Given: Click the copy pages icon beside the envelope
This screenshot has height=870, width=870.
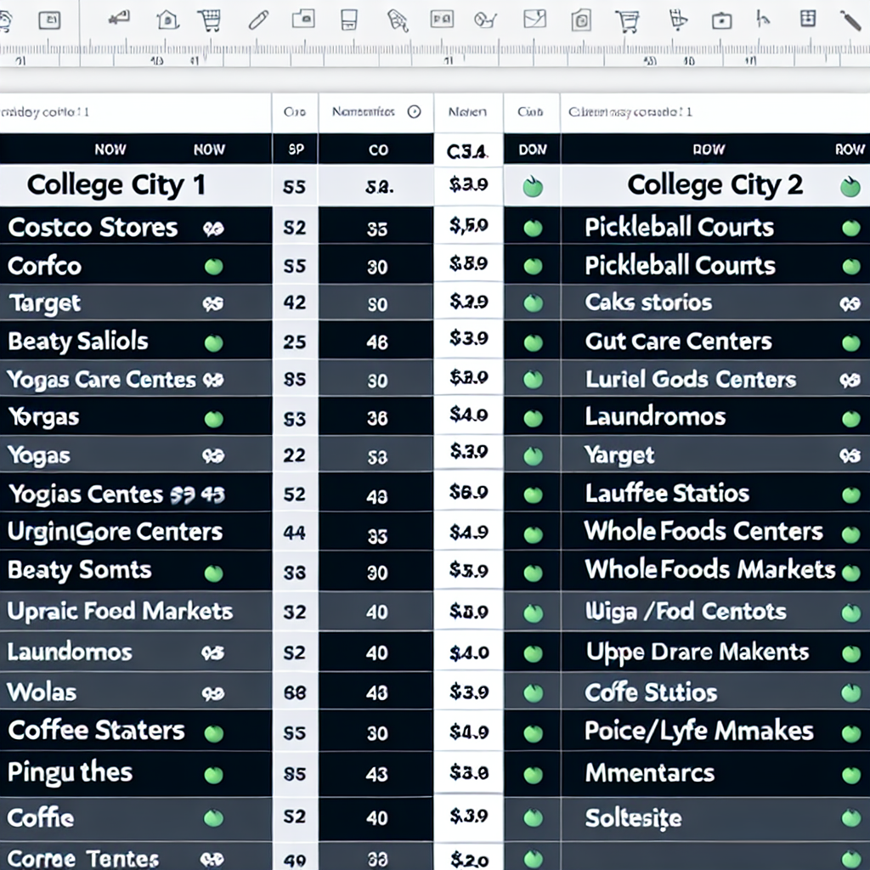Looking at the screenshot, I should 581,20.
